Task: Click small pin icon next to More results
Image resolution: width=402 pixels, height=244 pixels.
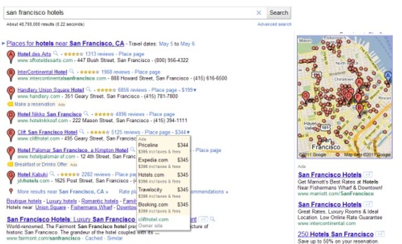Action: point(11,191)
